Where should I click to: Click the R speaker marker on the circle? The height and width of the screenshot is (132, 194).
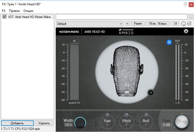151,93
